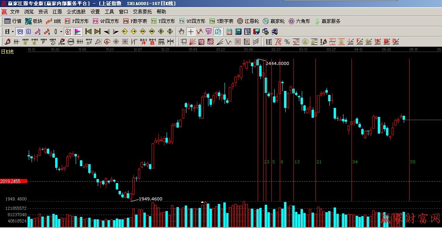The image size is (442, 228).
Task: Select the hand pan tool
Action: point(182,32)
